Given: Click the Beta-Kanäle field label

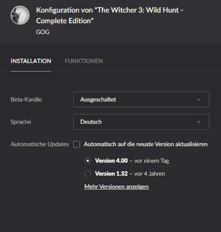Looking at the screenshot, I should pyautogui.click(x=26, y=99).
